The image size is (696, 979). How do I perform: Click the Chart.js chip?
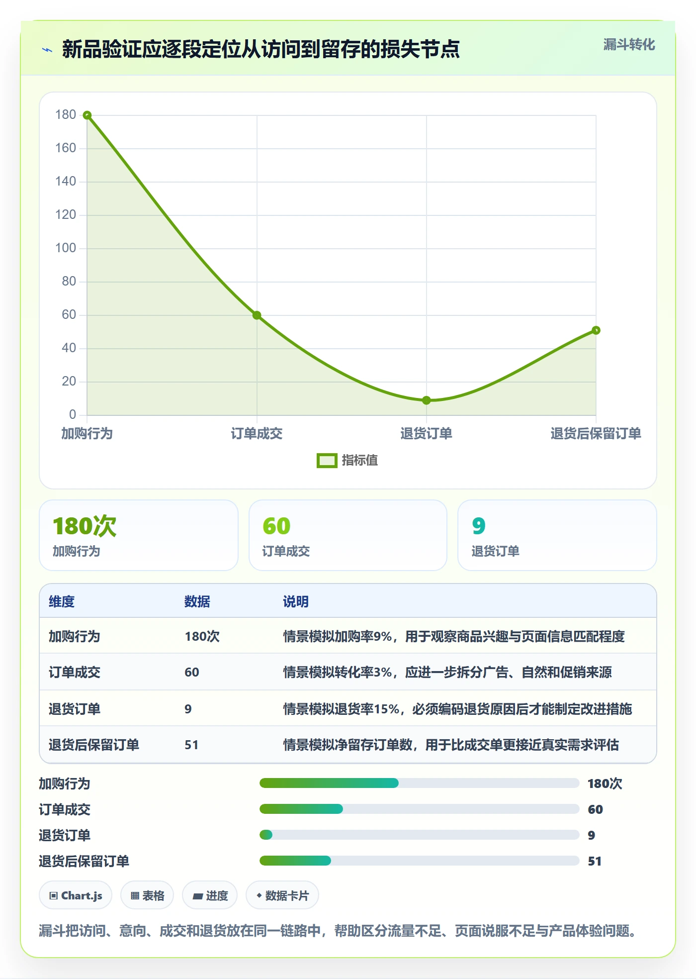[76, 895]
